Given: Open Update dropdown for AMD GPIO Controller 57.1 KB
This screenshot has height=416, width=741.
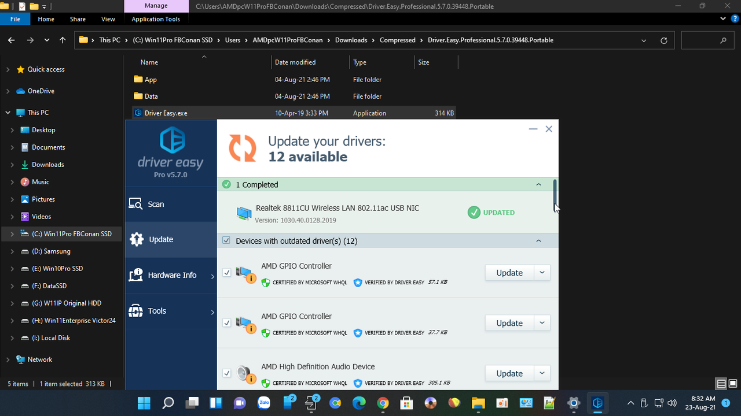Looking at the screenshot, I should tap(542, 273).
